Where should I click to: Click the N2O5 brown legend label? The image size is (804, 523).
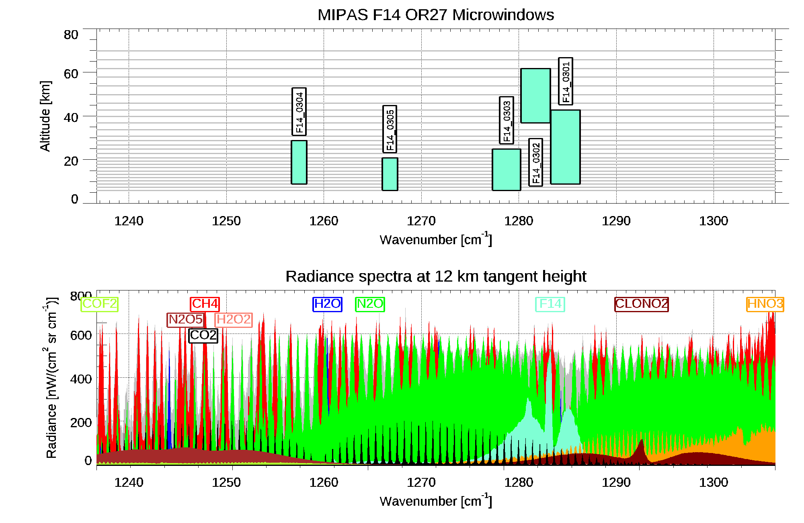point(186,319)
